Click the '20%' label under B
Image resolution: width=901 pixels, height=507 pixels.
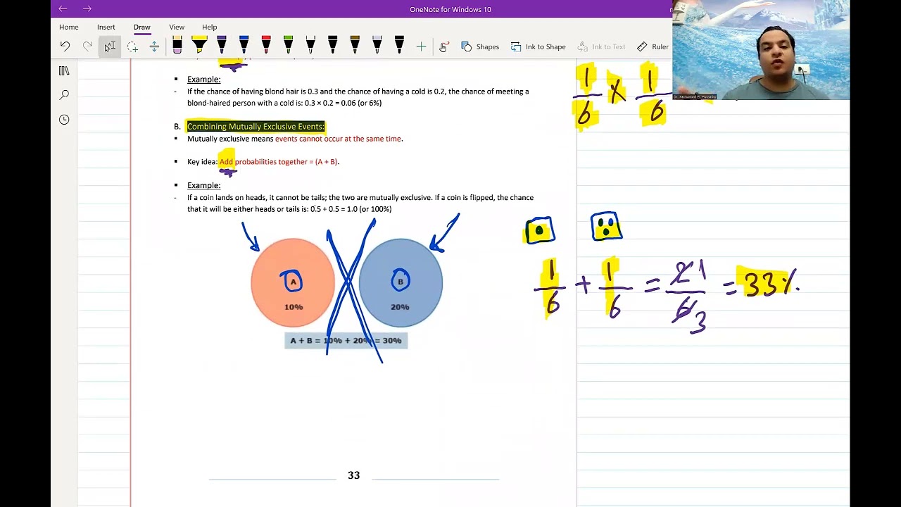coord(400,307)
